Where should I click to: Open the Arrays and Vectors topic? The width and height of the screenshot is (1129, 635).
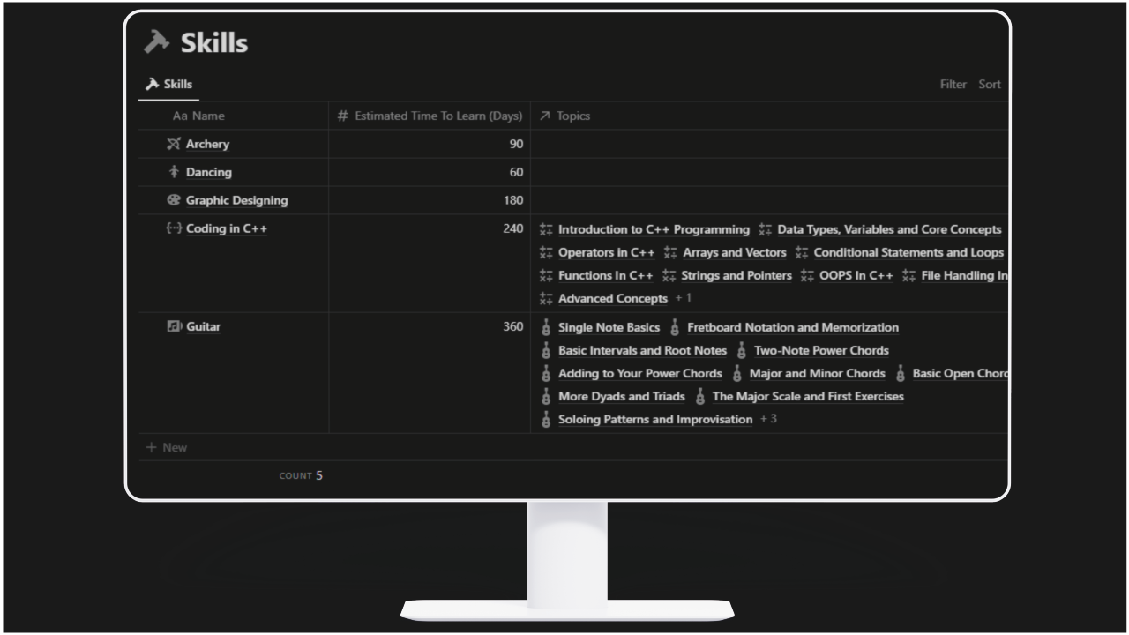tap(734, 252)
